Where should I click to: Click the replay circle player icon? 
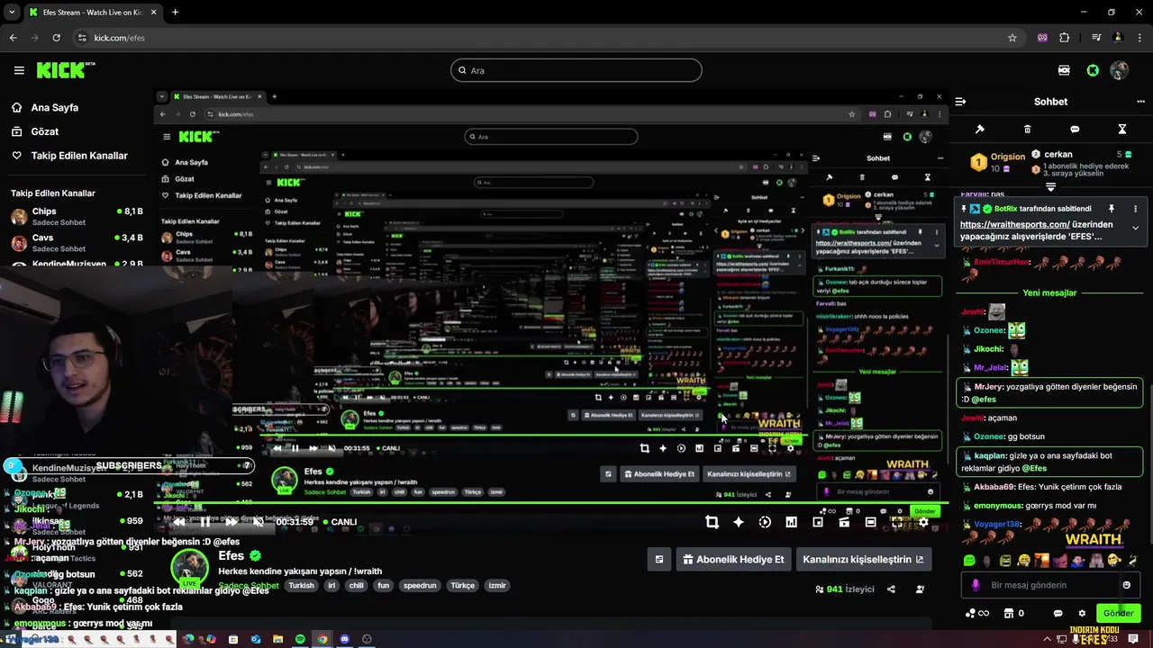pyautogui.click(x=765, y=522)
